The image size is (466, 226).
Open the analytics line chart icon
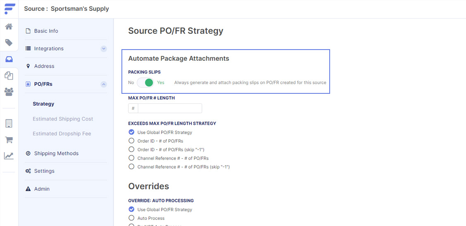tap(9, 155)
